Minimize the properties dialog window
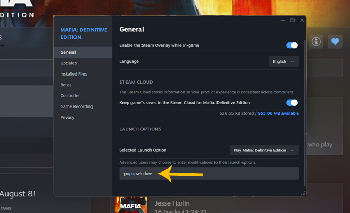 [x=282, y=20]
